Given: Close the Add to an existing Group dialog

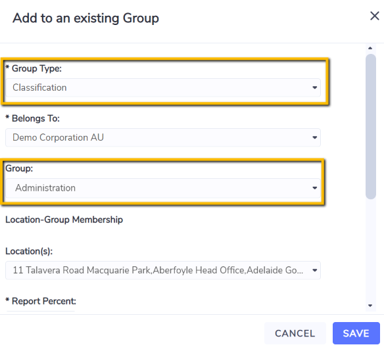Looking at the screenshot, I should coord(374,16).
